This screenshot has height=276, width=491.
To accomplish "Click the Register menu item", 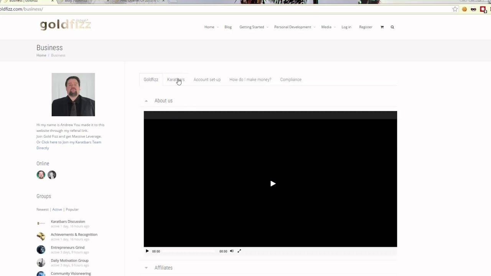I will point(366,27).
